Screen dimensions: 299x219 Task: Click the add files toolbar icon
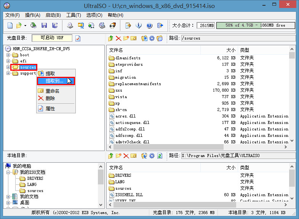(x=128, y=25)
